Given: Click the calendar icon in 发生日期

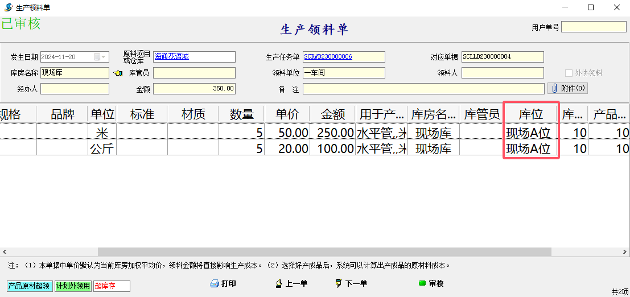Looking at the screenshot, I should coord(97,57).
